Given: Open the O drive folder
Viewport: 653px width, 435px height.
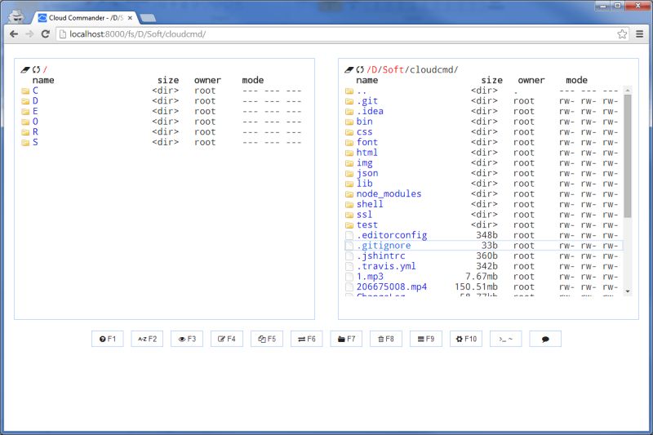Looking at the screenshot, I should (x=35, y=121).
